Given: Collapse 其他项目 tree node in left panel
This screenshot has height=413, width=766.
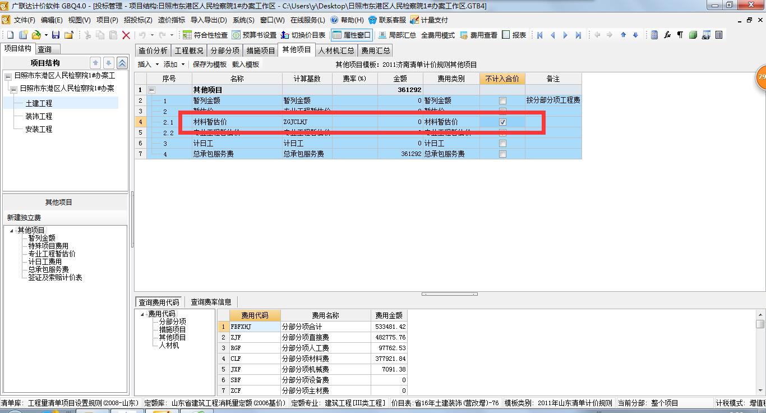Looking at the screenshot, I should point(12,230).
